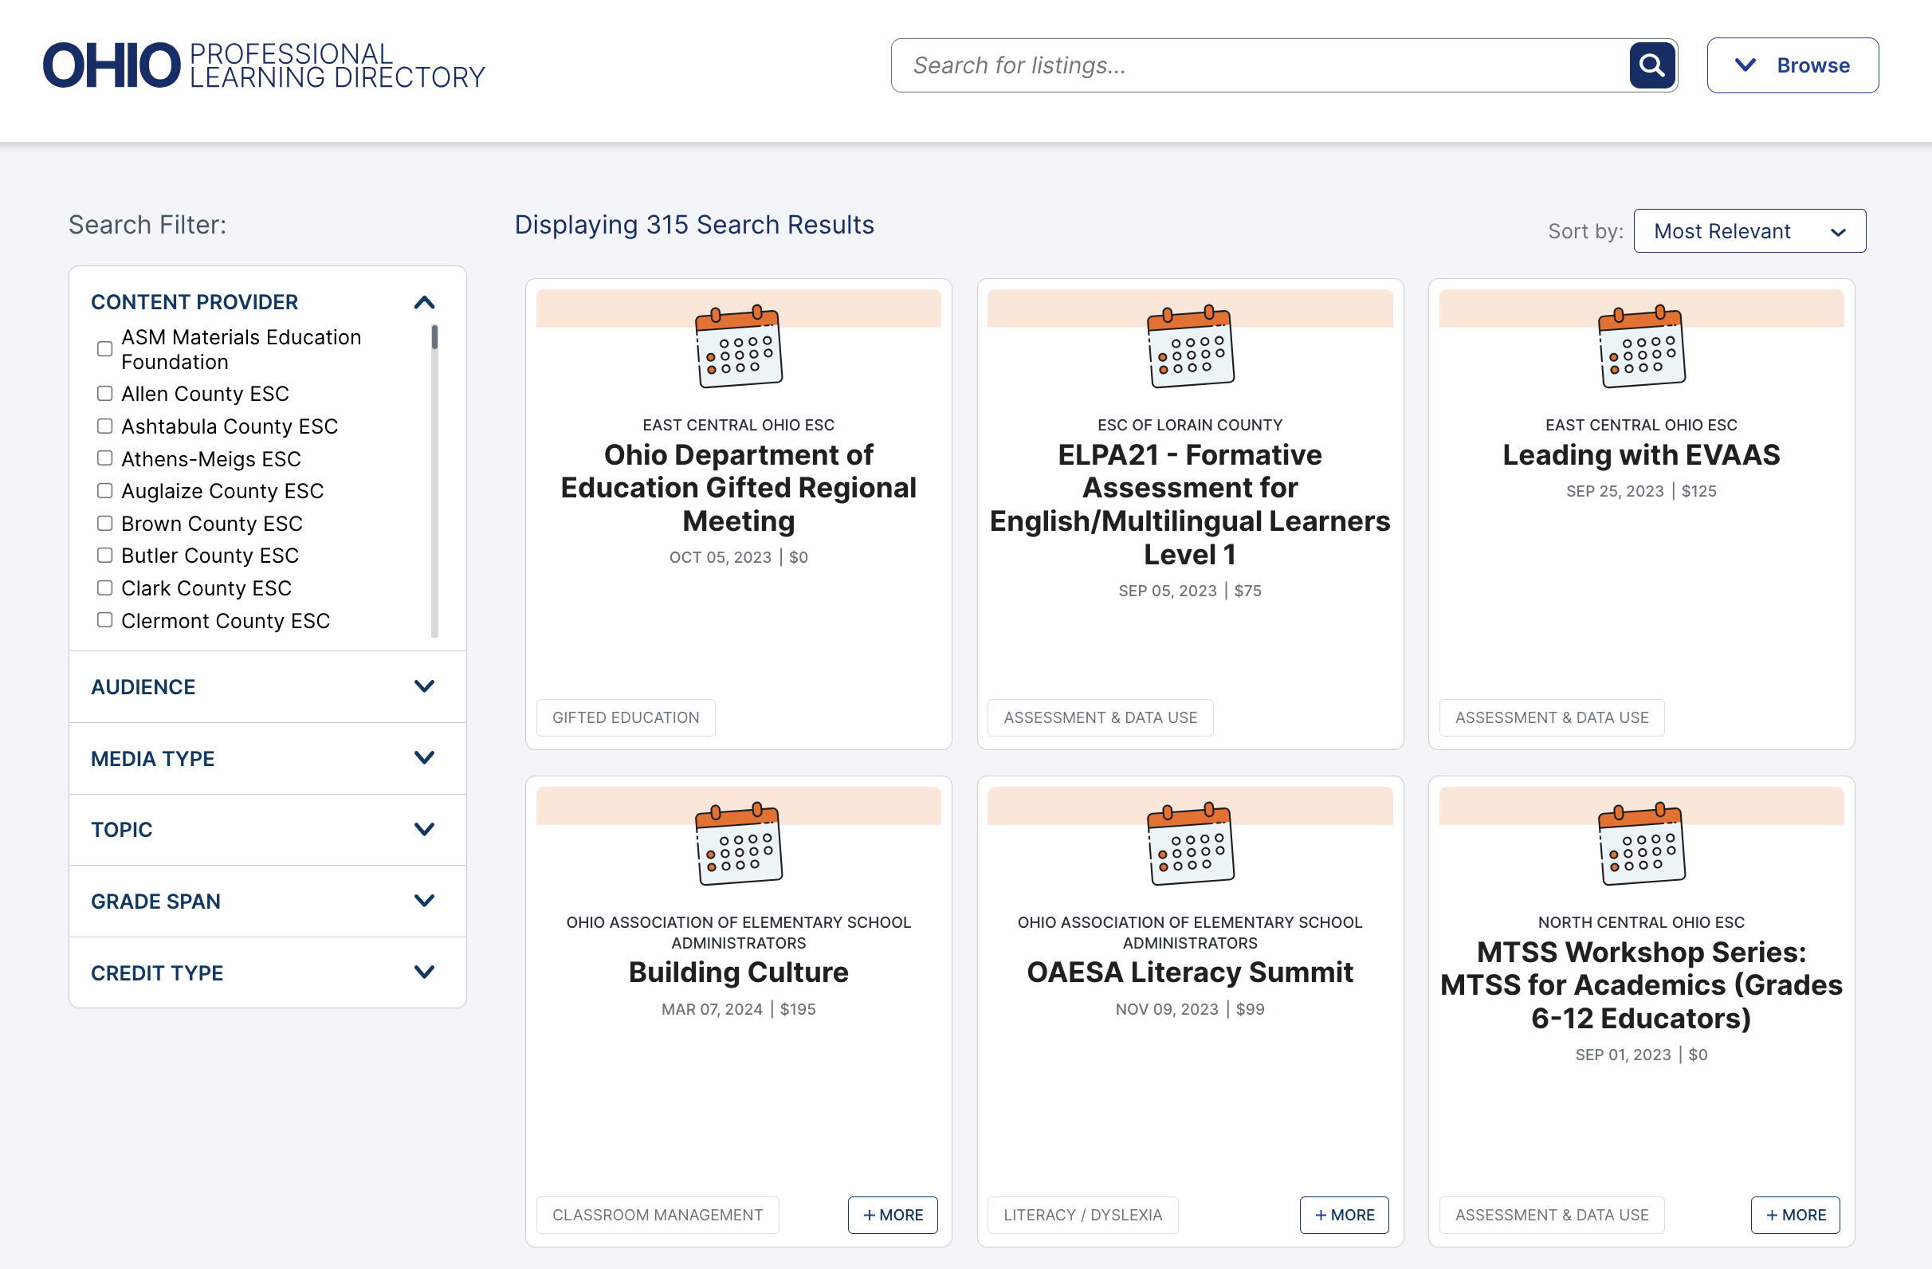Click calendar icon on Leading with EVAAS card
Screen dimensions: 1932x1269
(x=1641, y=347)
